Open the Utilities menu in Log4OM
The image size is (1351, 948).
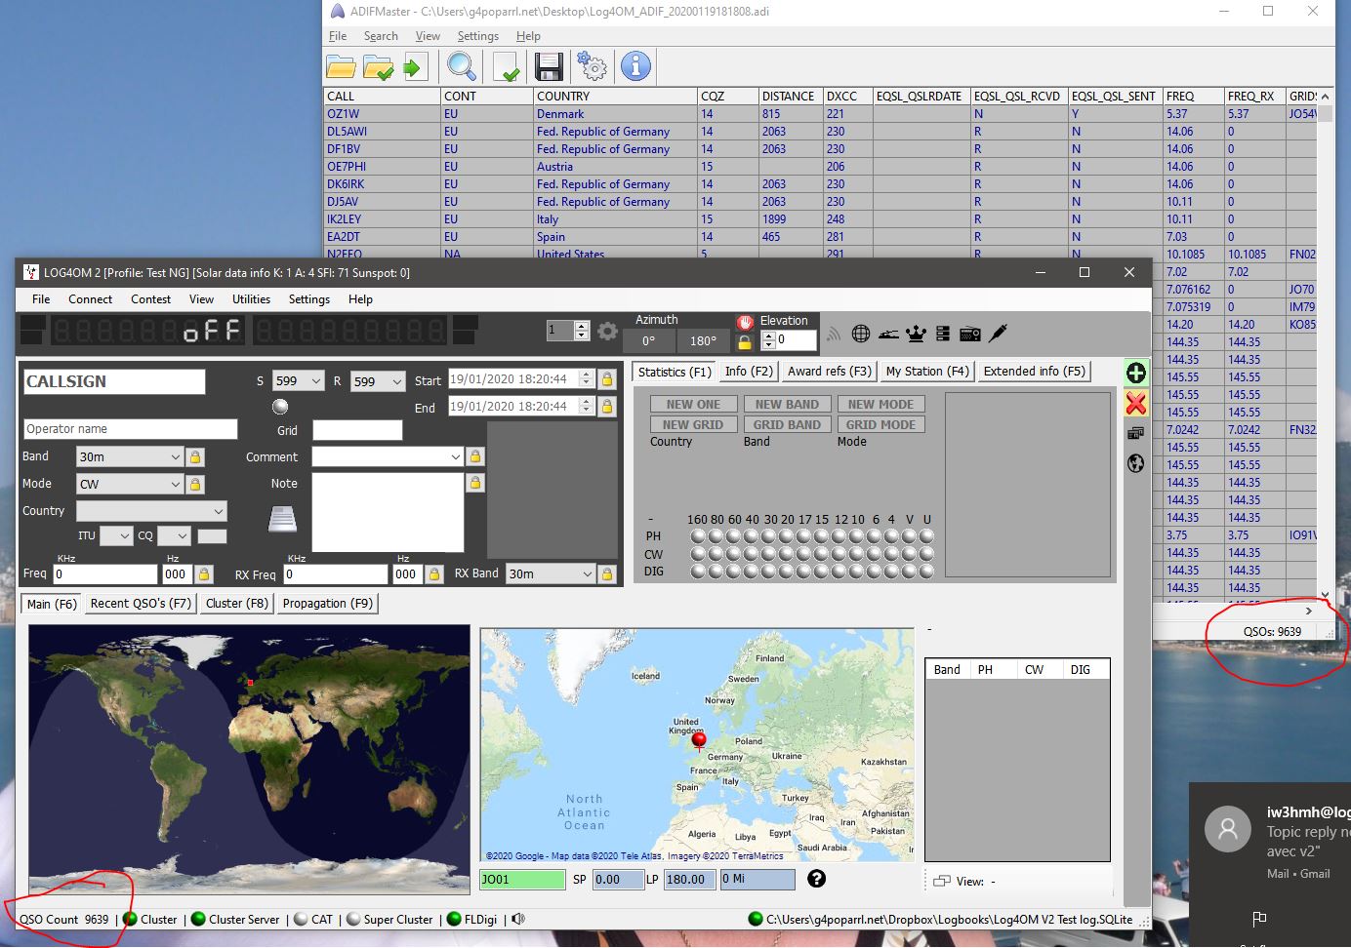[x=251, y=299]
